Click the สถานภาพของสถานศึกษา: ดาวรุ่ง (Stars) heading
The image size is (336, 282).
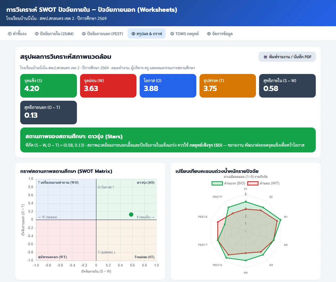pyautogui.click(x=74, y=136)
